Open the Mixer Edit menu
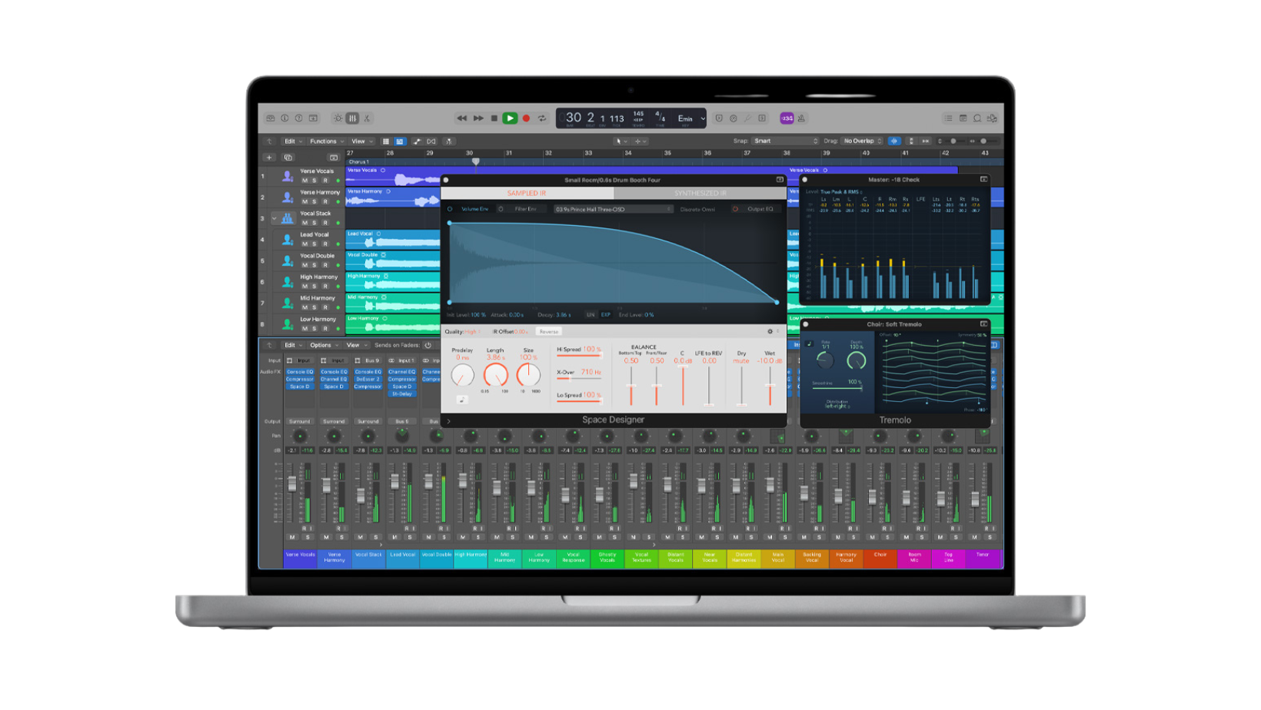Image resolution: width=1261 pixels, height=710 pixels. (x=292, y=345)
